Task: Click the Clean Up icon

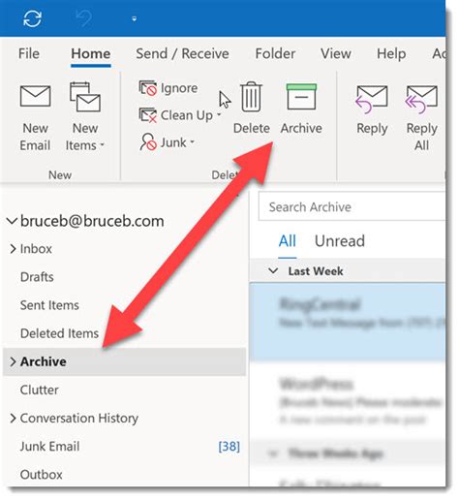Action: click(x=148, y=115)
